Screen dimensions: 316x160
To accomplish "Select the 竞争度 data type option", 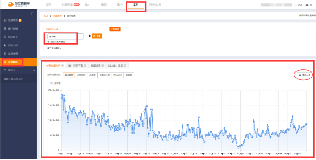I will tap(129, 75).
